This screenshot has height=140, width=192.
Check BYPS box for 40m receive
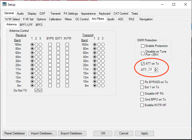click(x=50, y=57)
